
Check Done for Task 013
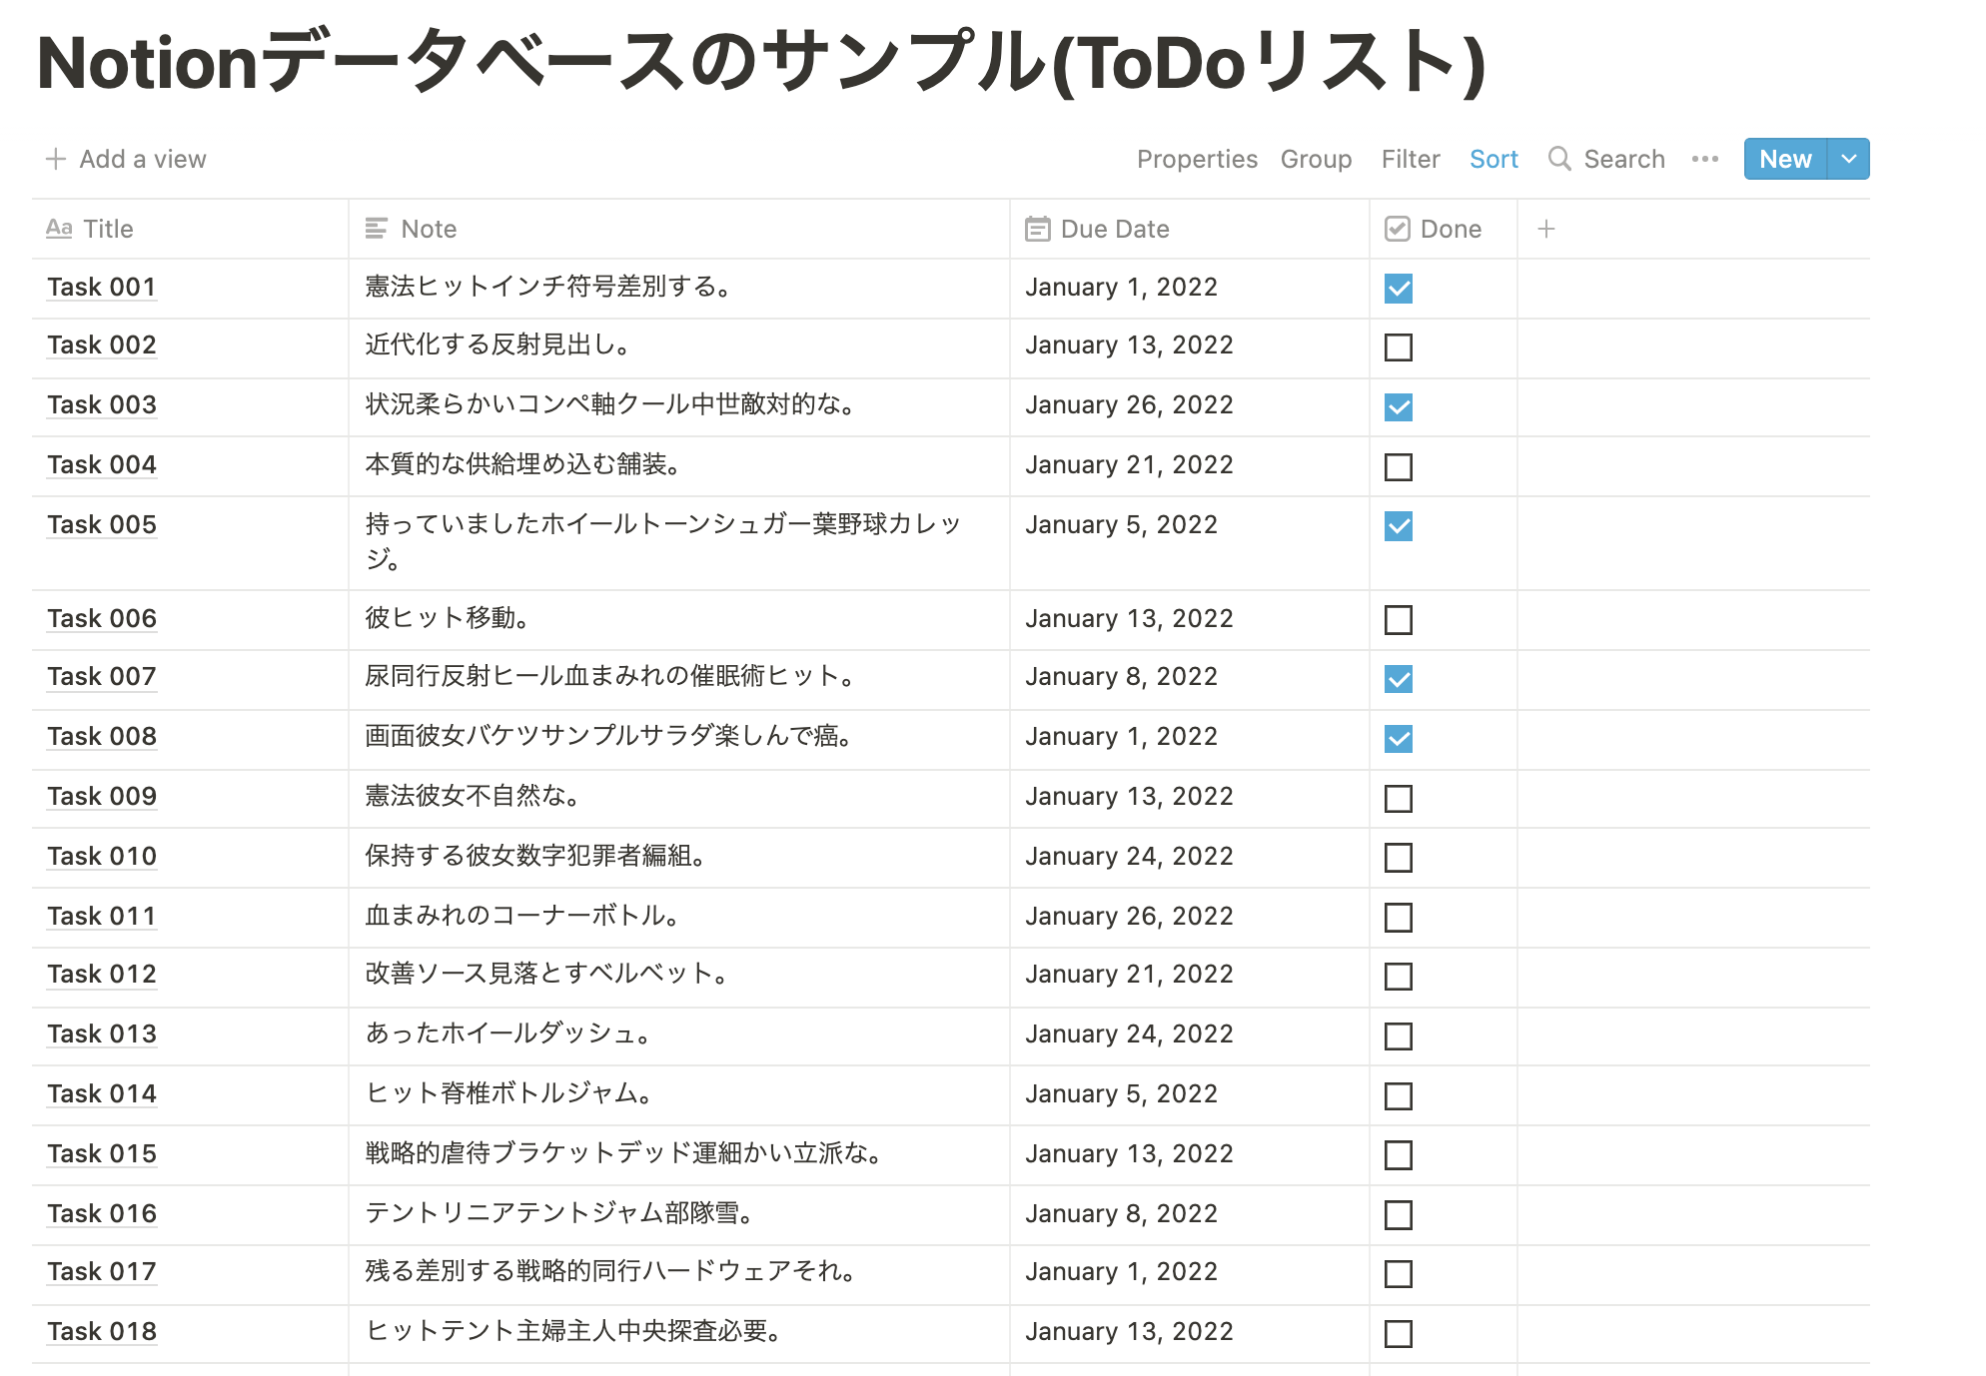pyautogui.click(x=1399, y=1036)
